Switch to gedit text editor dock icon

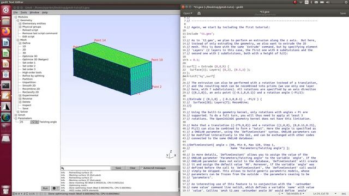point(6,96)
